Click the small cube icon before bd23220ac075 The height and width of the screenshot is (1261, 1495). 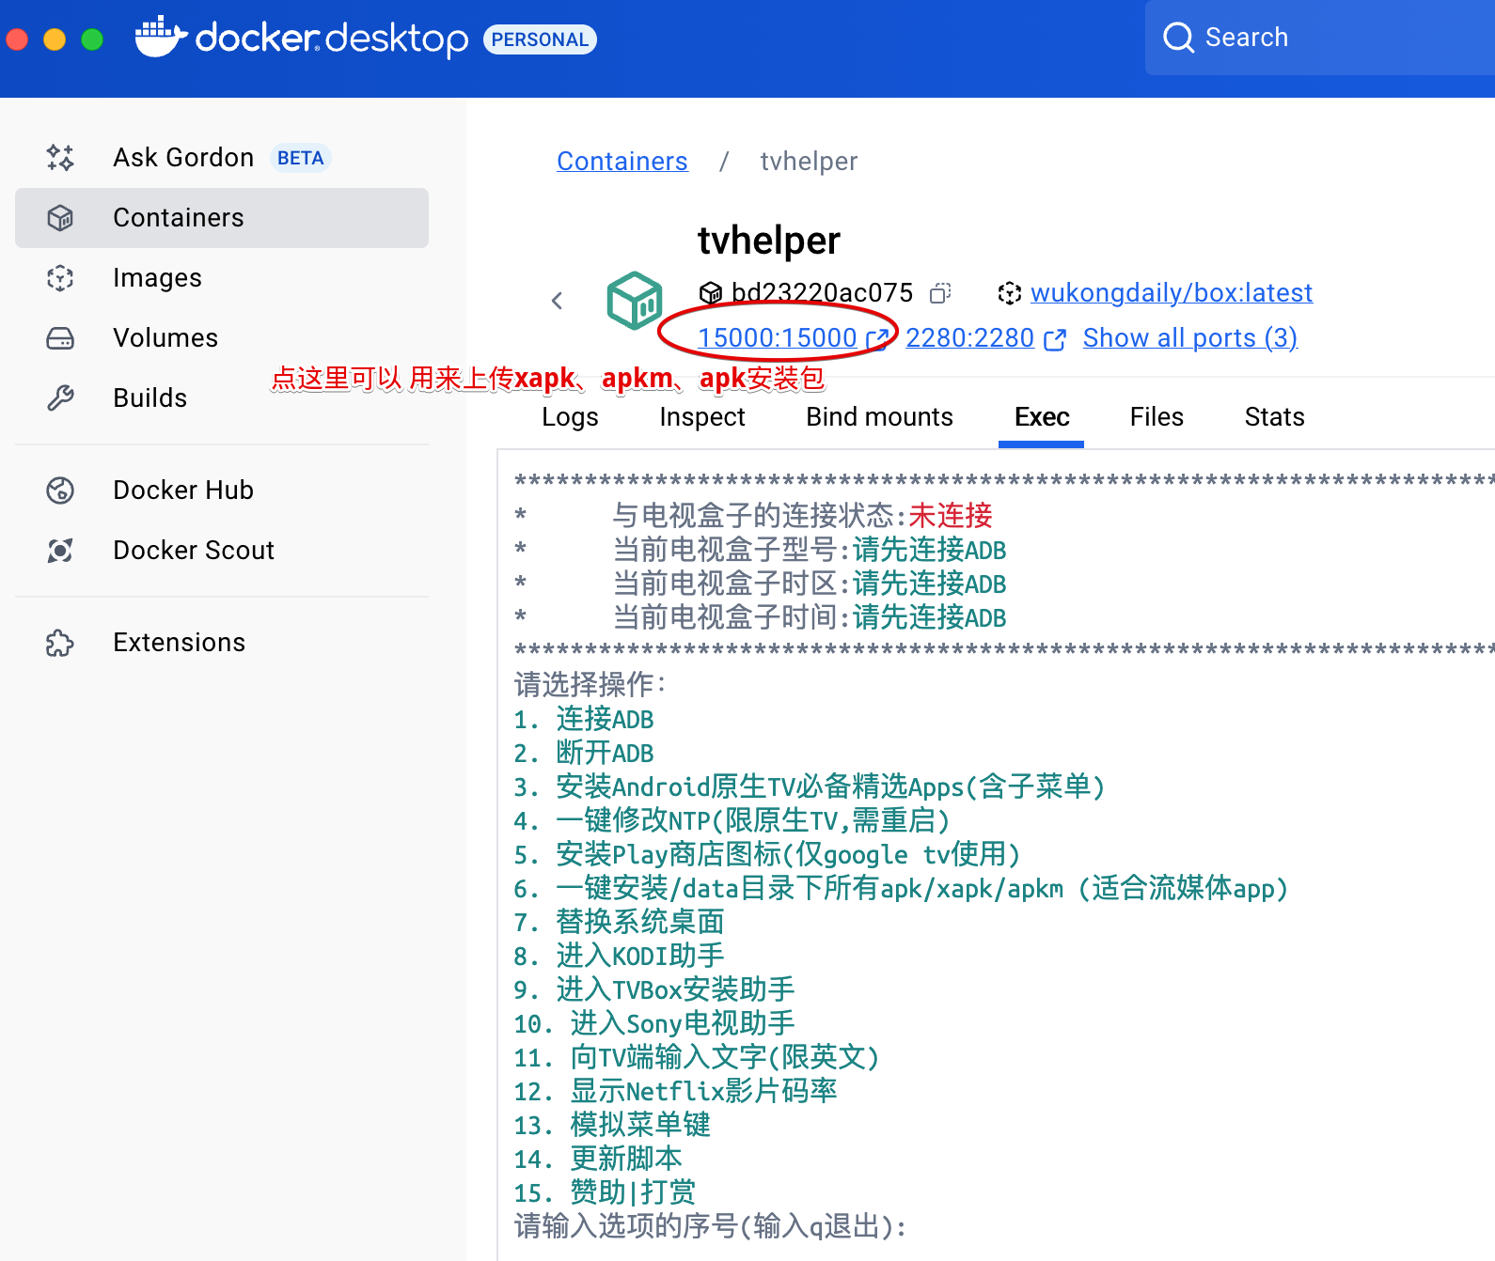(x=711, y=293)
